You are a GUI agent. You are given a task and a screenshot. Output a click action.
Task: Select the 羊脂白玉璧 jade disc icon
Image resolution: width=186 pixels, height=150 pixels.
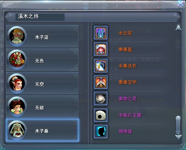coord(101,115)
